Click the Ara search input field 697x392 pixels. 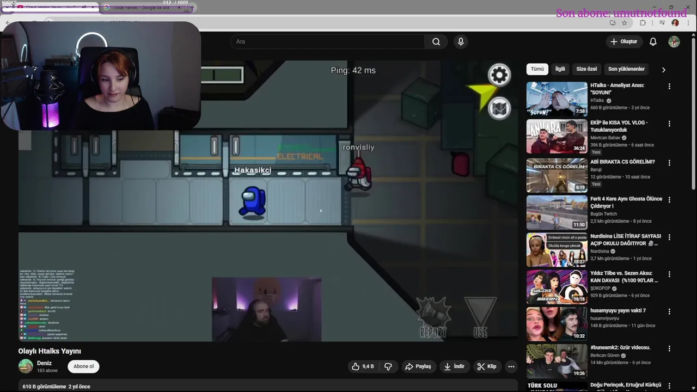[328, 42]
